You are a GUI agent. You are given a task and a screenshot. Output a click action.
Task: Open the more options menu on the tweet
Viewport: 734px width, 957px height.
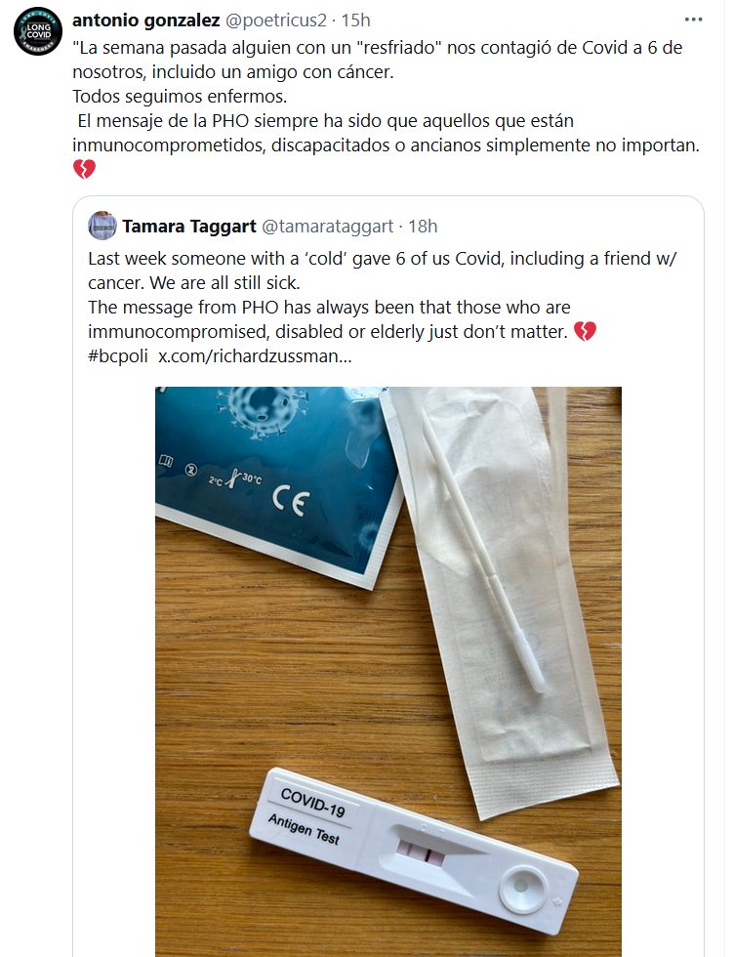693,20
